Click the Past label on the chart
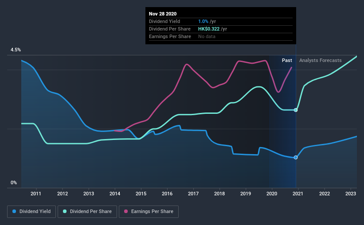364x225 pixels. [287, 60]
